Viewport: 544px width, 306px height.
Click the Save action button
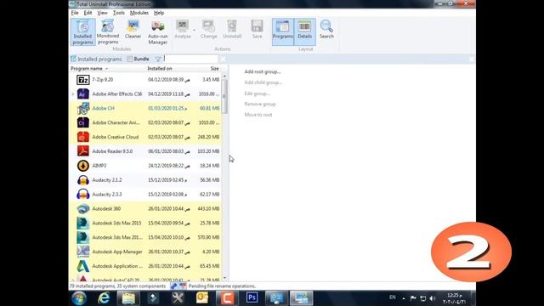click(x=257, y=29)
